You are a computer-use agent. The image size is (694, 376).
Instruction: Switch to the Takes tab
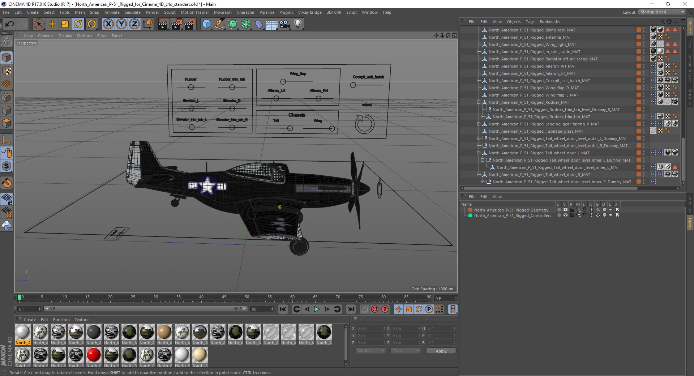pyautogui.click(x=690, y=43)
